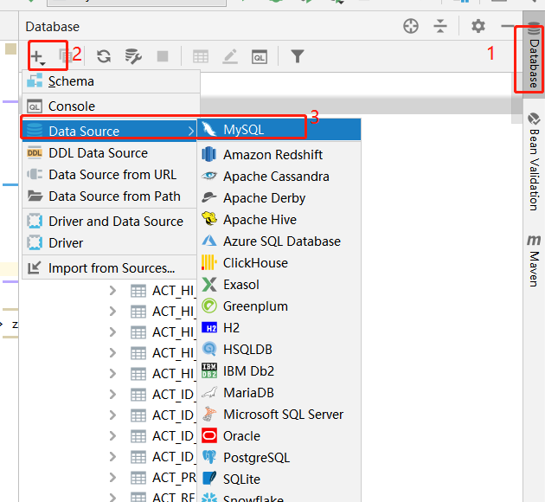Open the Maven side tab
Screen dimensions: 545x502
[x=534, y=261]
